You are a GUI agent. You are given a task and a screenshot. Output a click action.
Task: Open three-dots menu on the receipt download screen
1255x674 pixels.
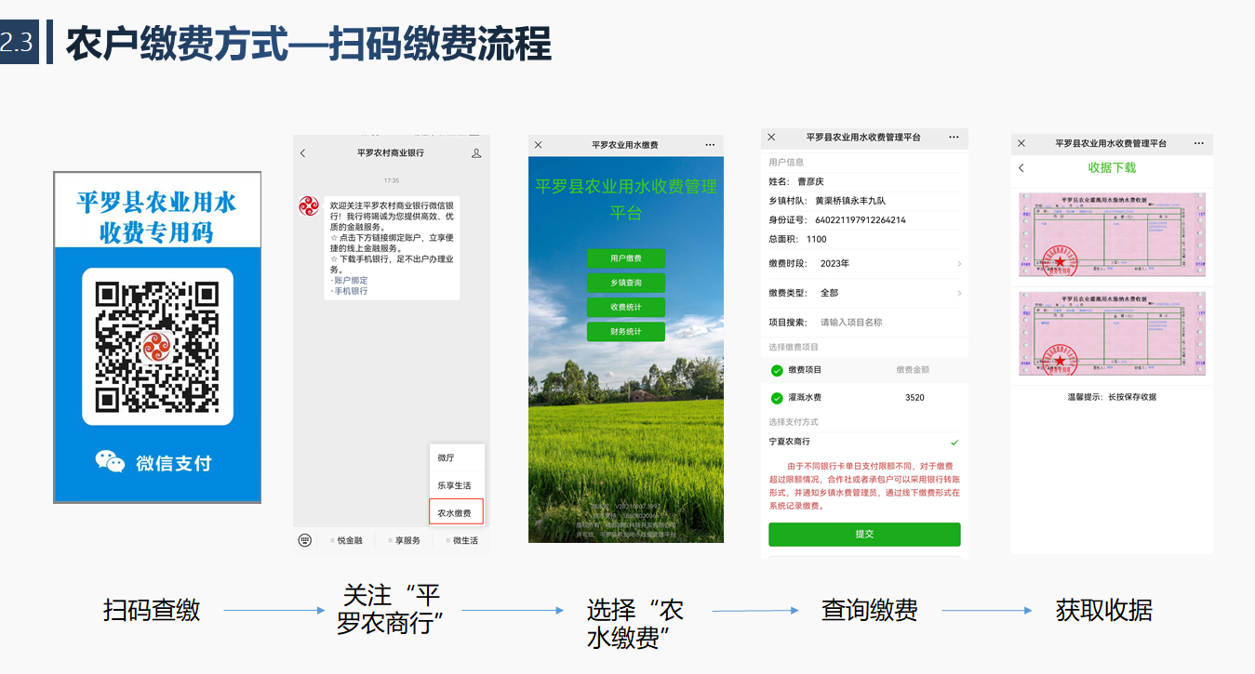pos(1198,143)
